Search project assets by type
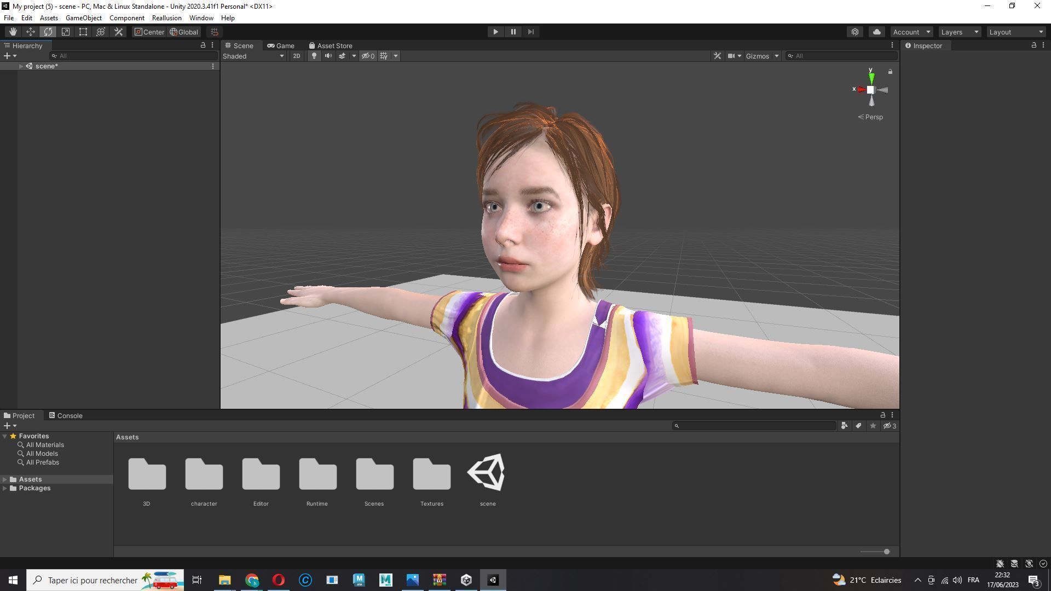1051x591 pixels. (x=844, y=426)
